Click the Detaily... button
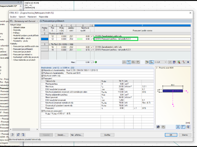 click(61, 135)
